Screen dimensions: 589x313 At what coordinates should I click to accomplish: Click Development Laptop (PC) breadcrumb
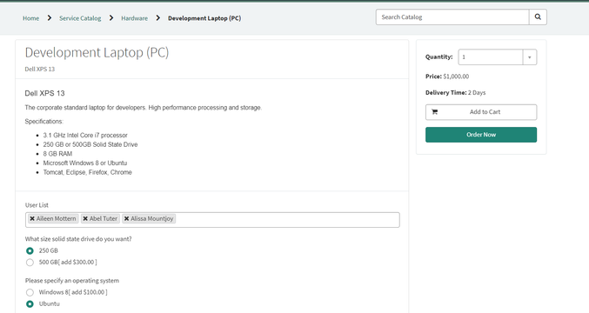tap(204, 18)
